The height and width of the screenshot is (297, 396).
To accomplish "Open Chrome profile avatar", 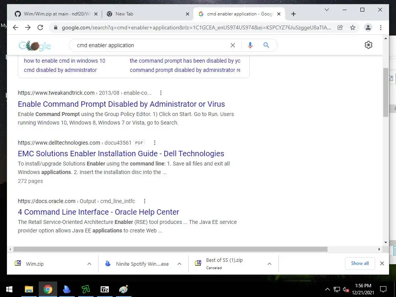I will tap(368, 27).
